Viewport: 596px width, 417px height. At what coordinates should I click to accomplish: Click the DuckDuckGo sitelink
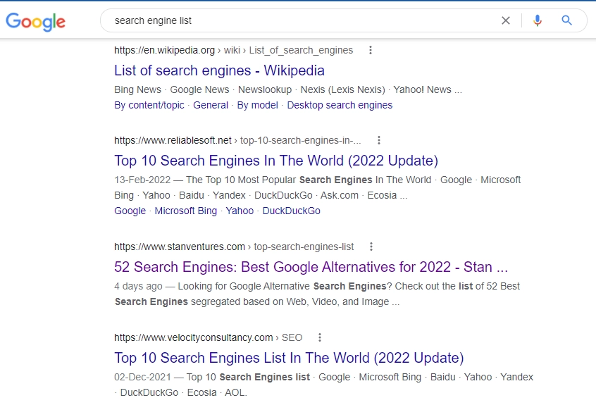coord(291,211)
